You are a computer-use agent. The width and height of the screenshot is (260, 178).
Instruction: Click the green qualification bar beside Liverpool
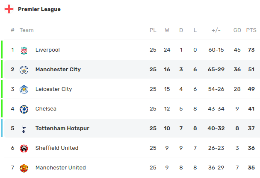pos(2,50)
